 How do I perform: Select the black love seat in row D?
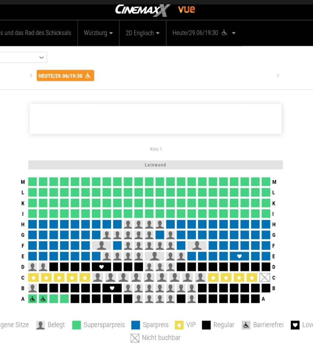(102, 267)
